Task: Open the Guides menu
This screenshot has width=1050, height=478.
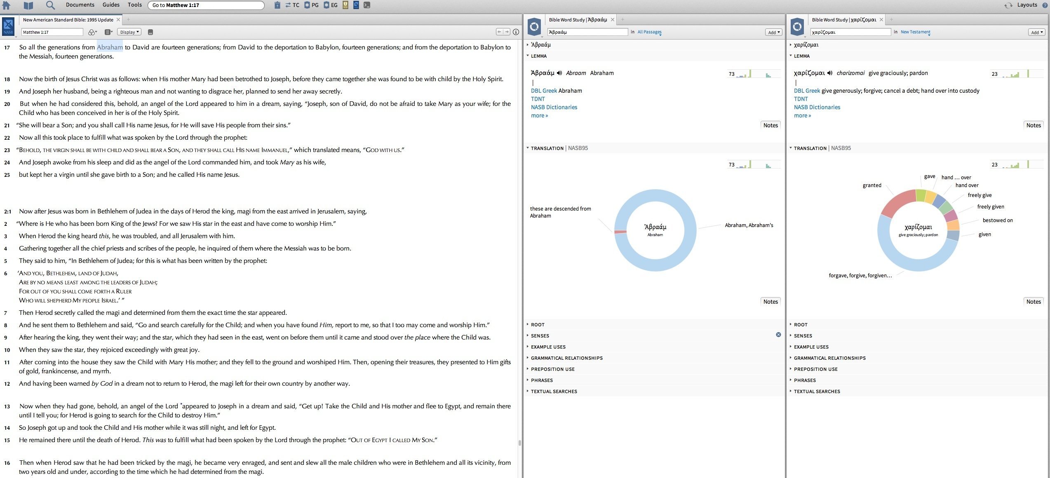Action: point(111,5)
